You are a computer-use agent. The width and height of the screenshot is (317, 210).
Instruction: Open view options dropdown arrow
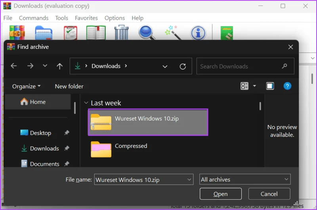tap(254, 86)
